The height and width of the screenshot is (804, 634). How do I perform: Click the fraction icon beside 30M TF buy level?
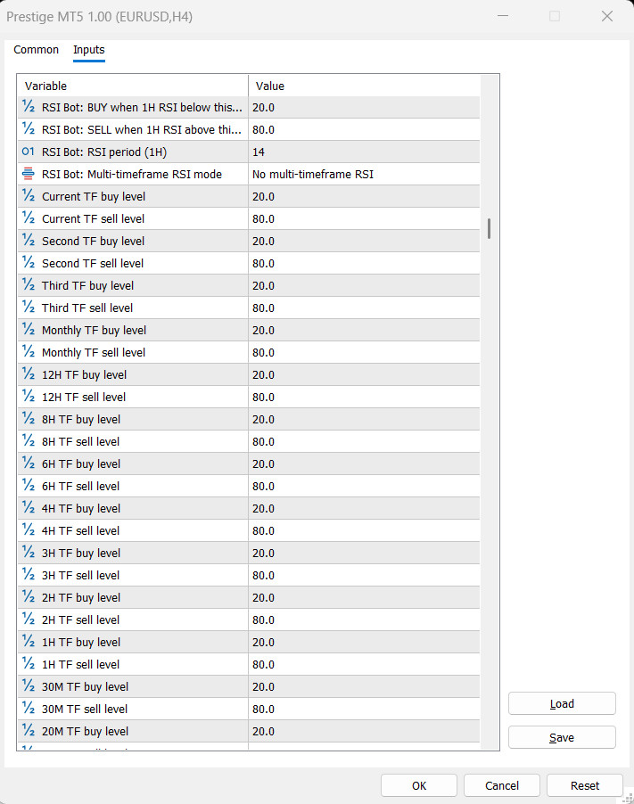pos(29,686)
